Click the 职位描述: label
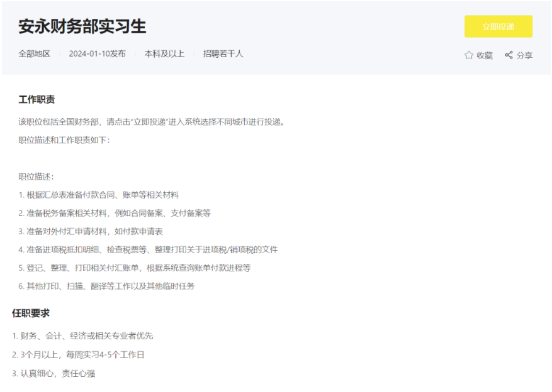Image resolution: width=552 pixels, height=392 pixels. coord(36,177)
